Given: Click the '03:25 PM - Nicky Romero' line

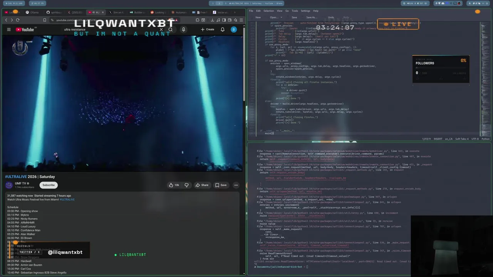Looking at the screenshot, I should point(22,219).
